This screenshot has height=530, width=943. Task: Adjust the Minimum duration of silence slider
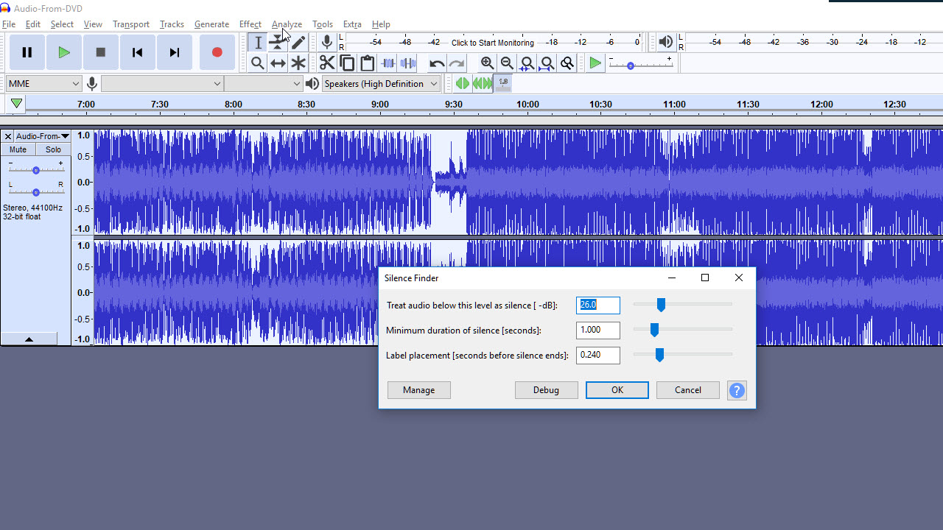[x=654, y=330]
